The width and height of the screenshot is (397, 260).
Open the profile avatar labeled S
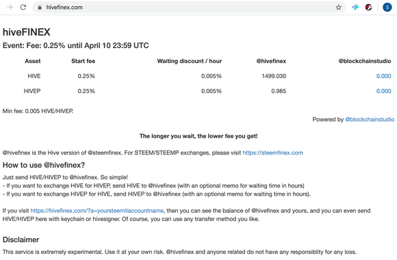(387, 8)
